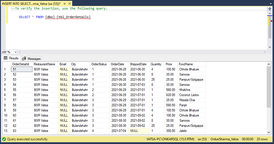This screenshot has height=144, width=274.
Task: Click the editor split window handle icon
Action: coord(270,9)
